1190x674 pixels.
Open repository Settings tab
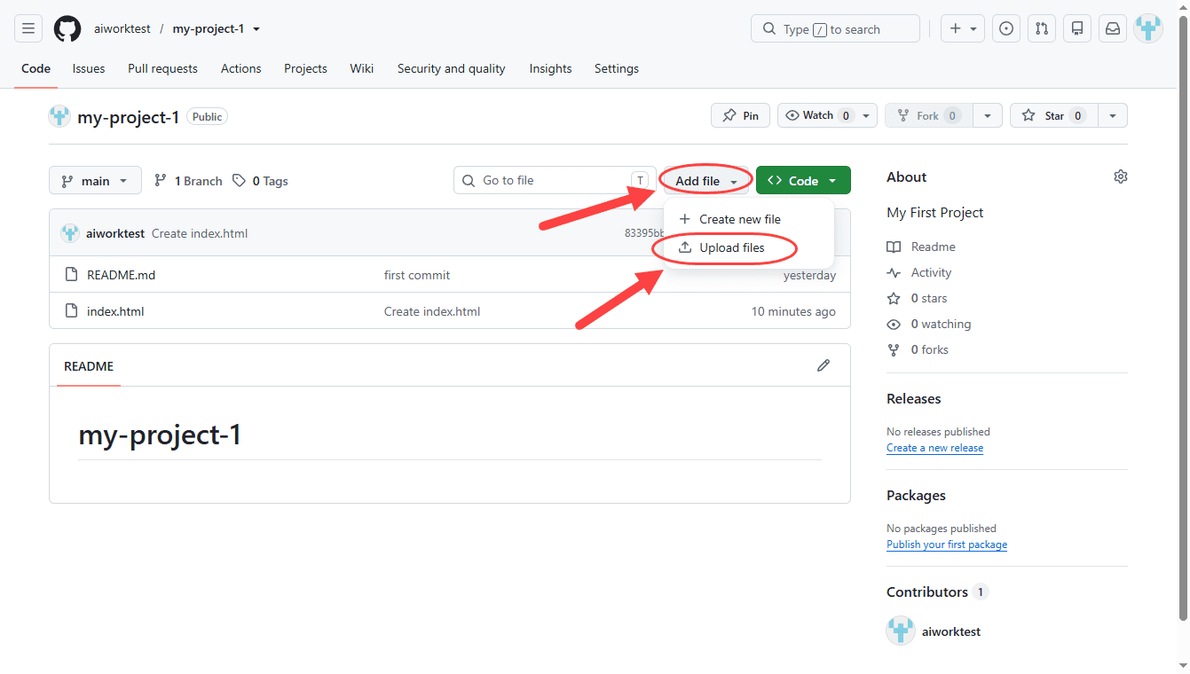click(617, 68)
